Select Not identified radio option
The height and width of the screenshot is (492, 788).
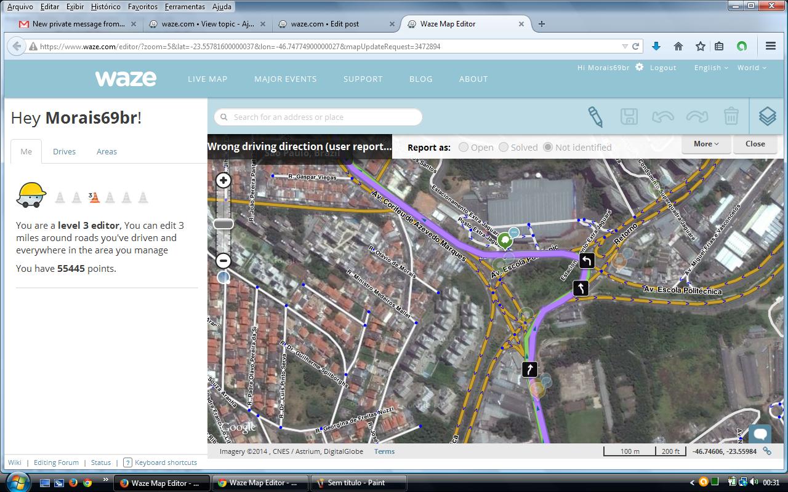[547, 148]
